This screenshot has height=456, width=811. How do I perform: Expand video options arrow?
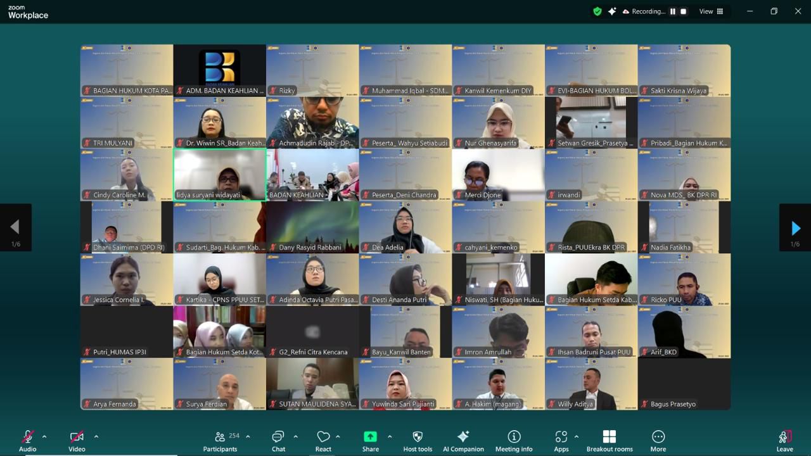(96, 436)
